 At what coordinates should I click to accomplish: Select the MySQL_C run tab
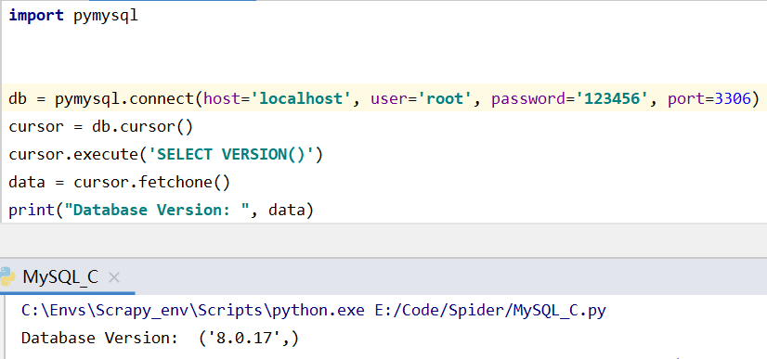tap(60, 277)
